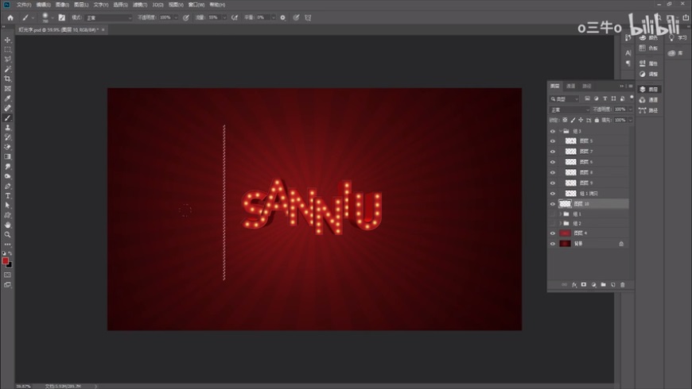Hide the 图层 4 layer
692x389 pixels.
pos(553,233)
